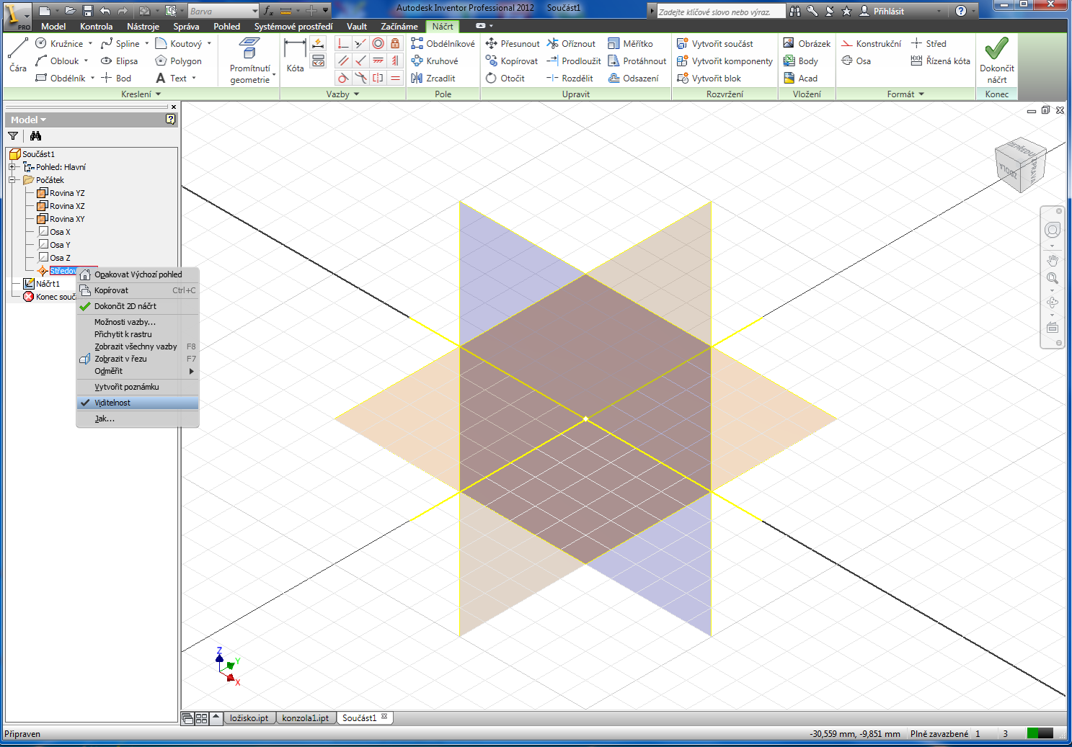Open Obdélník tool variants dropdown
This screenshot has height=747, width=1072.
pyautogui.click(x=92, y=79)
